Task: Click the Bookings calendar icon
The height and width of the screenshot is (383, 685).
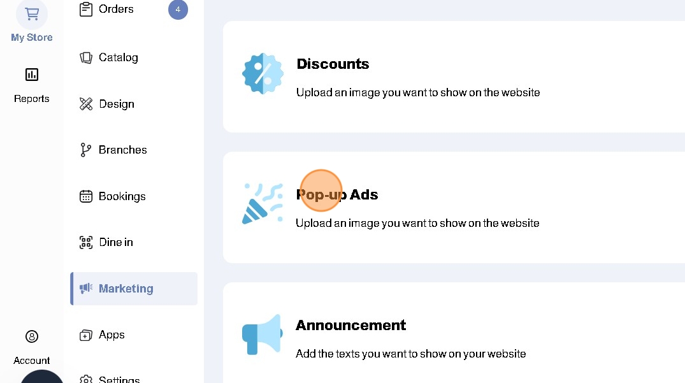Action: pos(86,196)
